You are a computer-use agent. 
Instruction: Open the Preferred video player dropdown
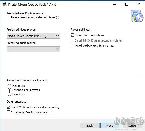[33, 36]
